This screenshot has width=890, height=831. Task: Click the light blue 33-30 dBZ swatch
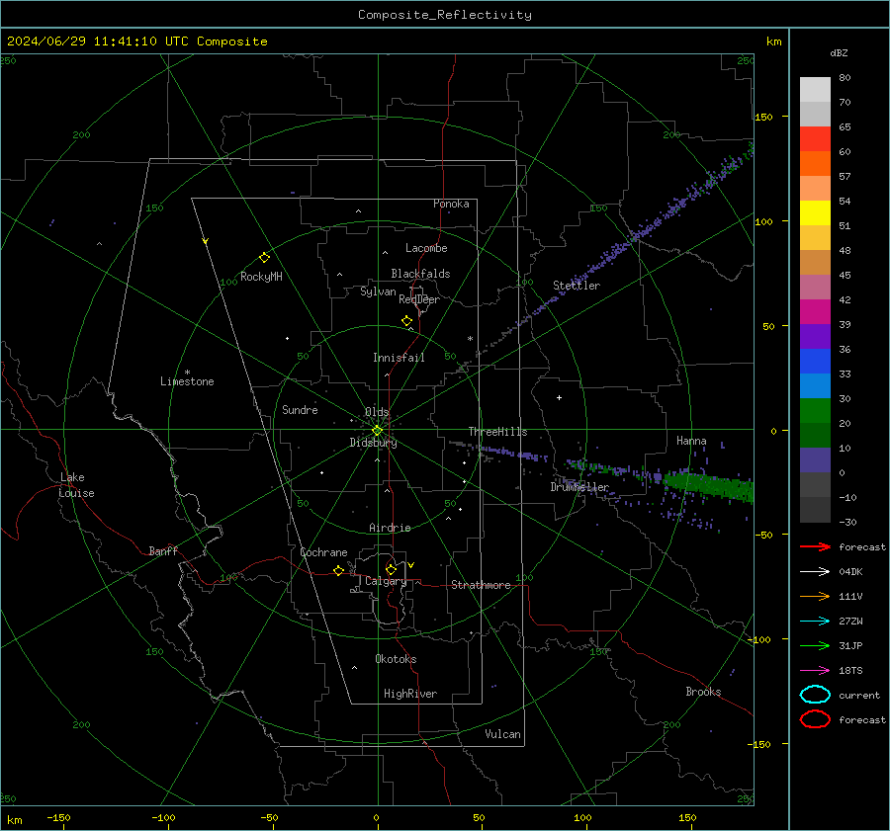click(815, 386)
